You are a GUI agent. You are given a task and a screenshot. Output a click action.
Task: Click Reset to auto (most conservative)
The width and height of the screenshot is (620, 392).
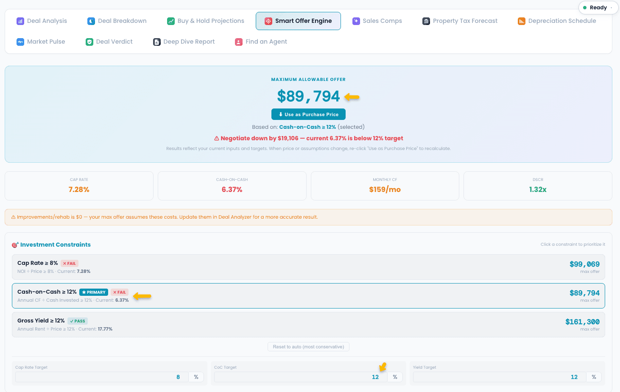tap(308, 347)
